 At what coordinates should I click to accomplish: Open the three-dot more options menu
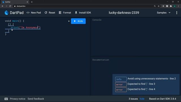177,13
